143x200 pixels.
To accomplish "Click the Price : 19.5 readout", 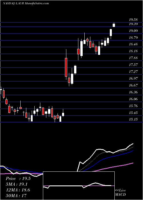I will pos(18,179).
